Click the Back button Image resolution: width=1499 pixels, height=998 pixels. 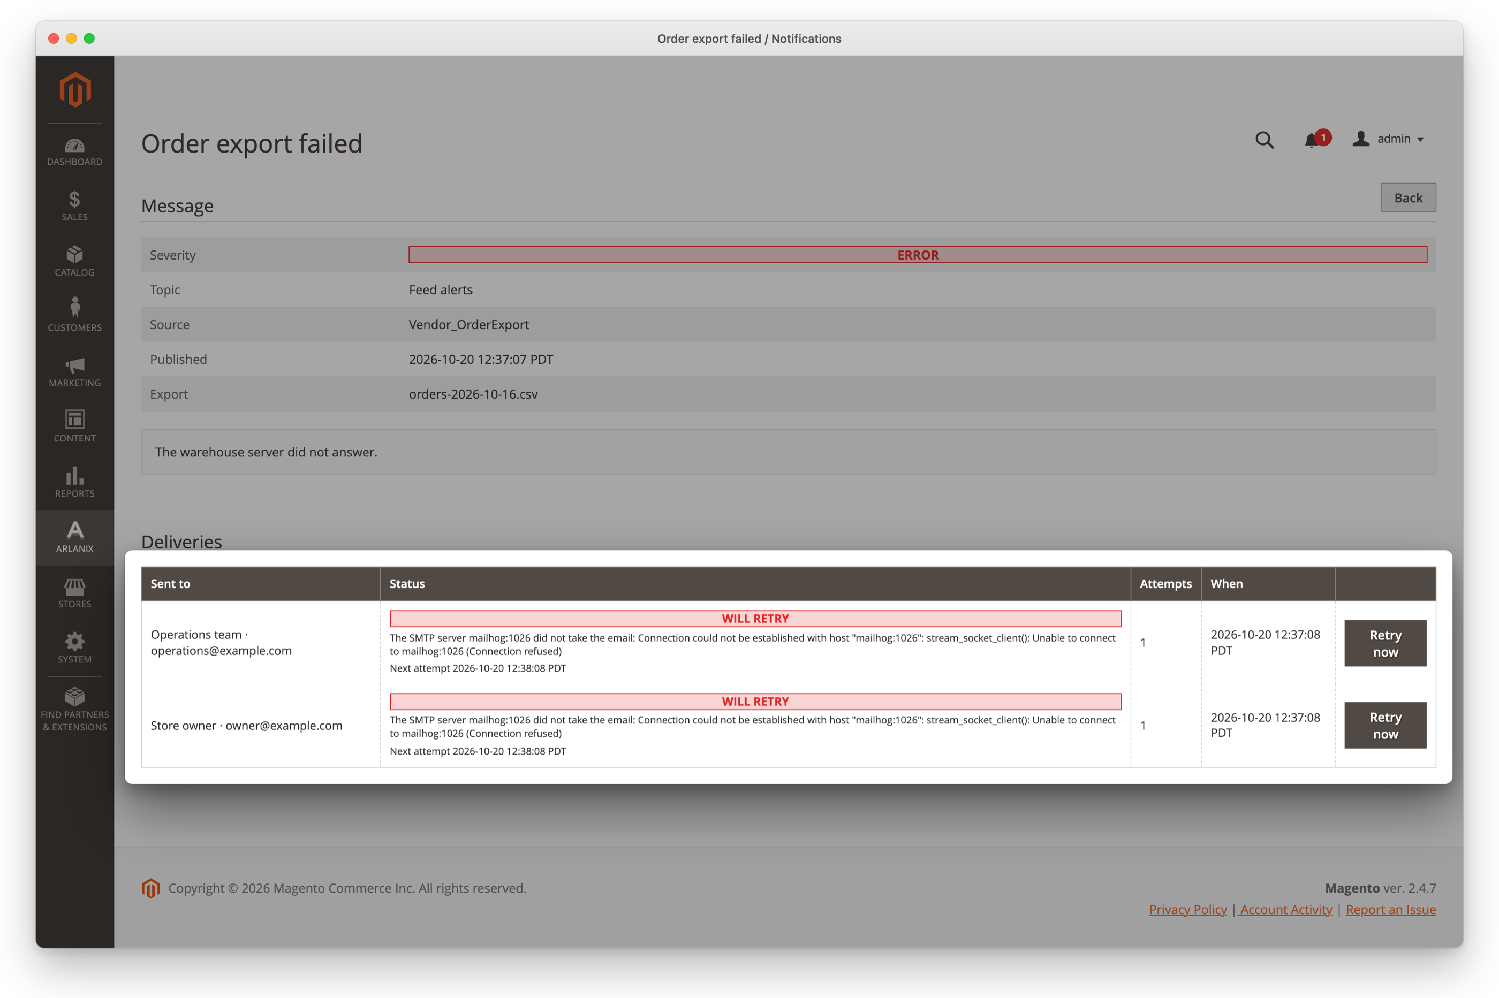[1408, 198]
